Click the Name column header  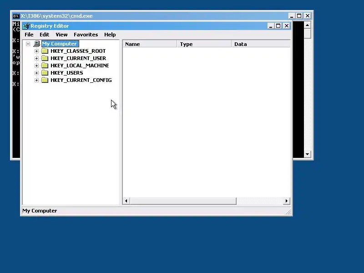tap(150, 44)
